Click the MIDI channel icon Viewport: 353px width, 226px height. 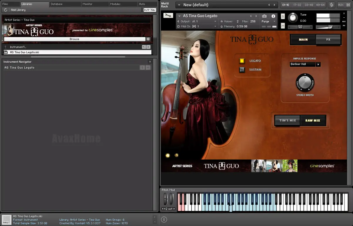(178, 26)
